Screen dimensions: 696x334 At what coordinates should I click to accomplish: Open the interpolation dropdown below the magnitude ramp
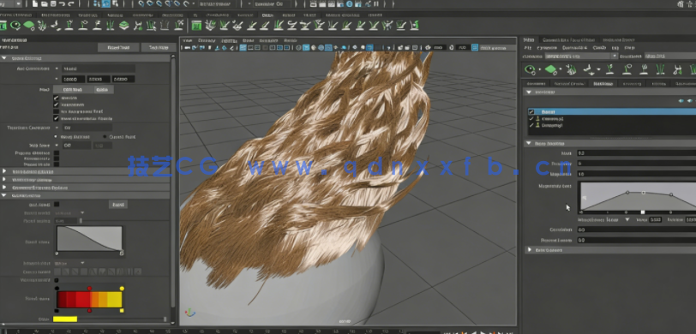[x=627, y=219]
